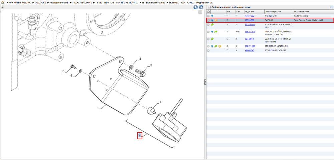Enable 'Отобразить только выбранные метки' checkbox
The width and height of the screenshot is (334, 160).
209,7
